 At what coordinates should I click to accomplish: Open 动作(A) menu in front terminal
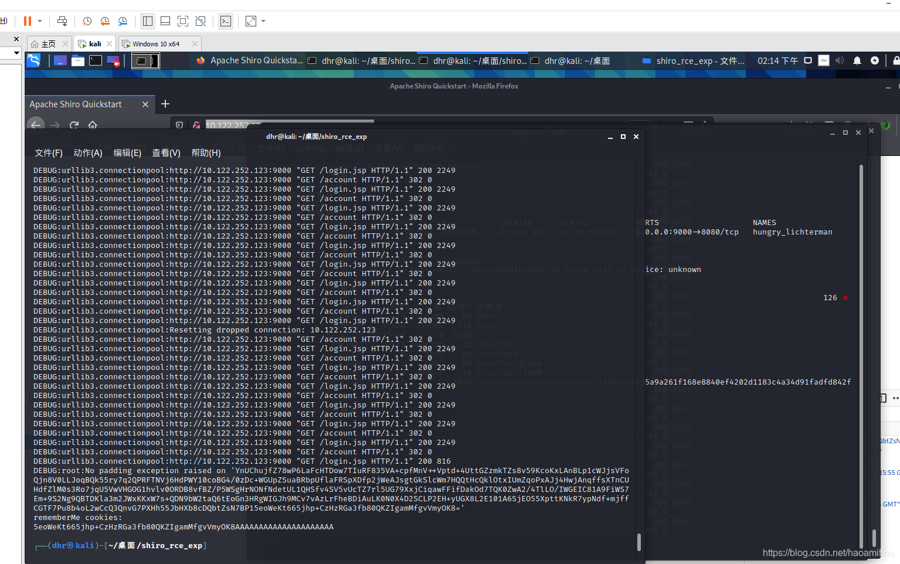[88, 153]
